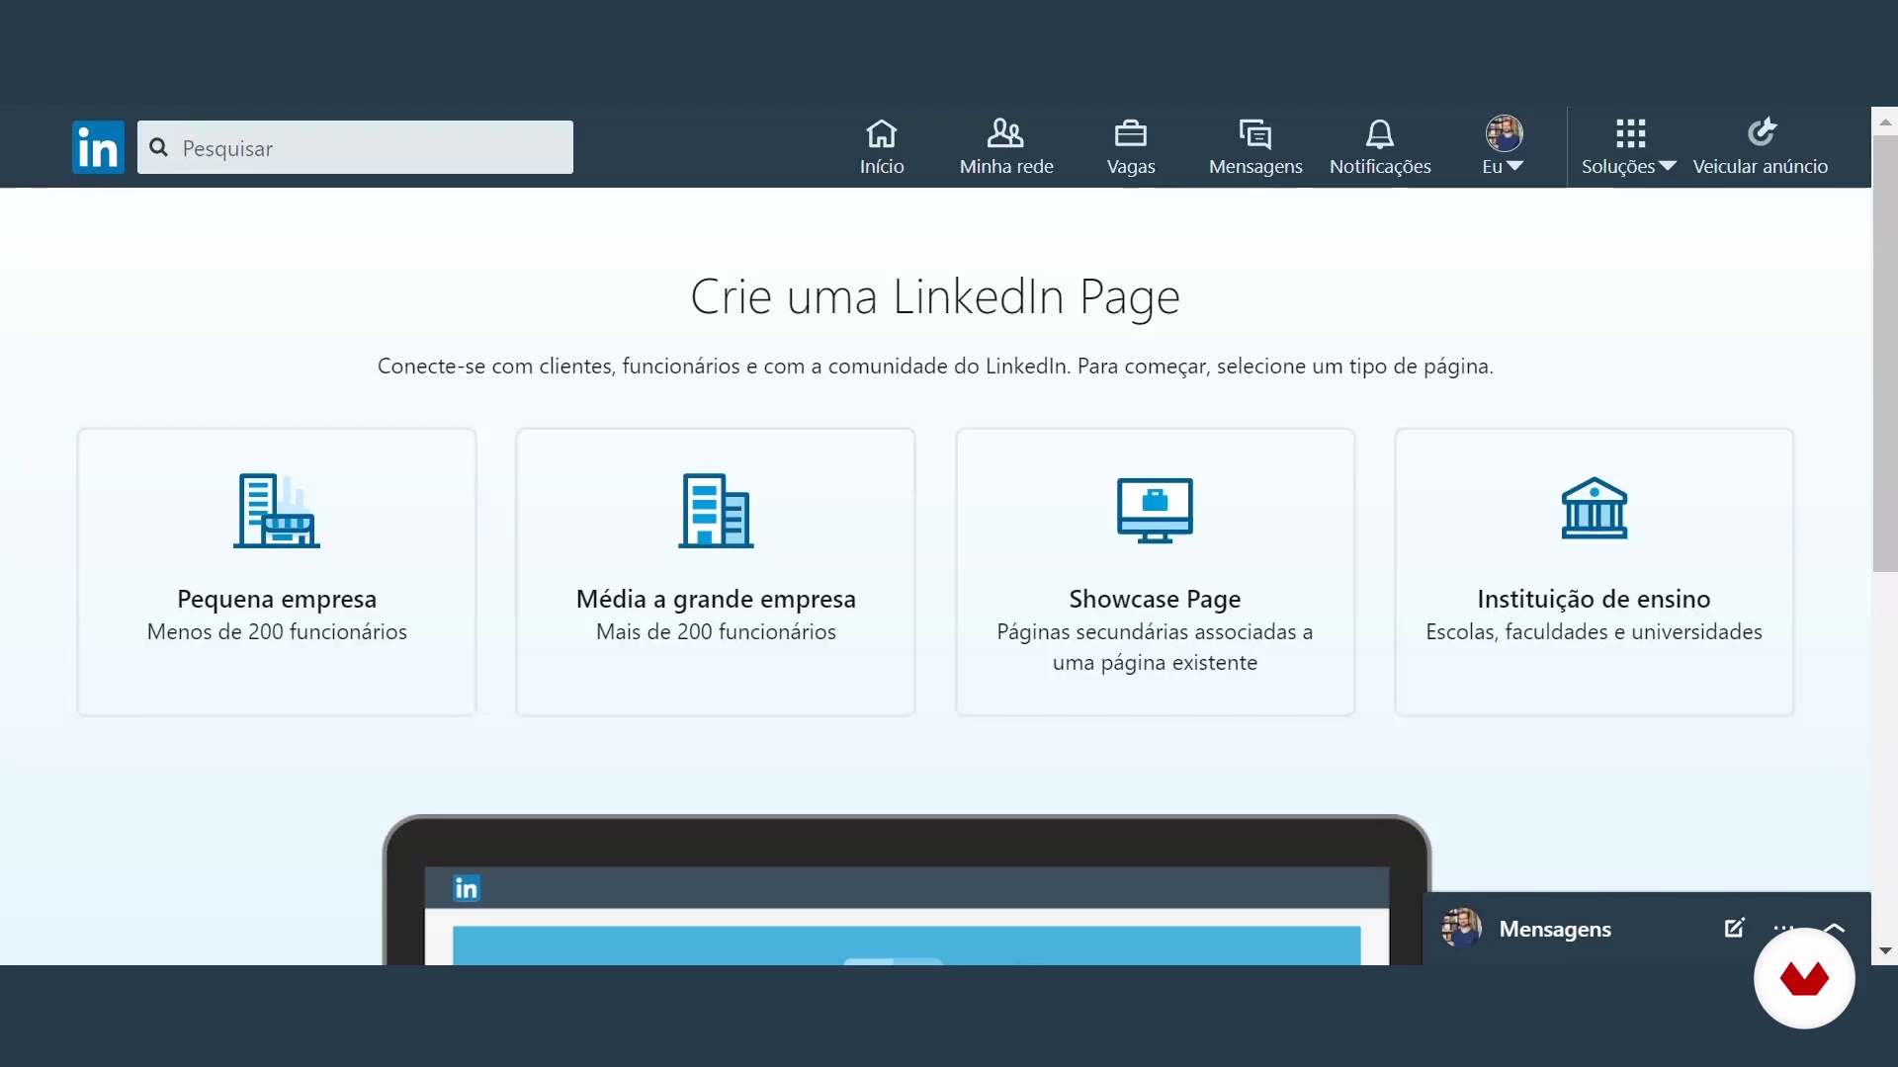Open Minha rede network icon
1898x1067 pixels.
[x=1005, y=133]
